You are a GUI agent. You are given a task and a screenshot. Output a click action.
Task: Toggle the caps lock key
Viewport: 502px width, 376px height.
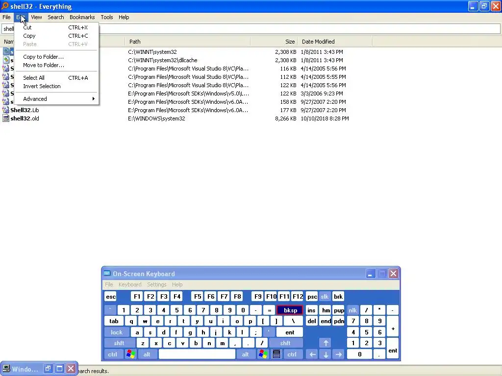[117, 332]
